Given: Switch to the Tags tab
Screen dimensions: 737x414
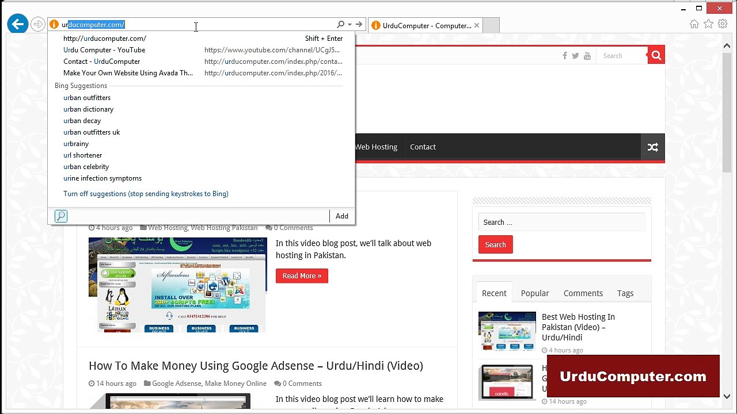Looking at the screenshot, I should tap(625, 293).
